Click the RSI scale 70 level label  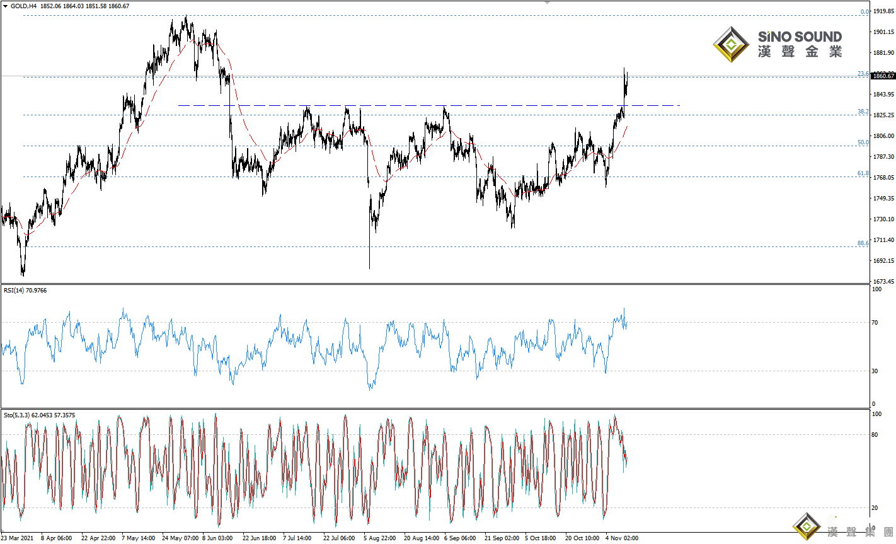point(875,323)
